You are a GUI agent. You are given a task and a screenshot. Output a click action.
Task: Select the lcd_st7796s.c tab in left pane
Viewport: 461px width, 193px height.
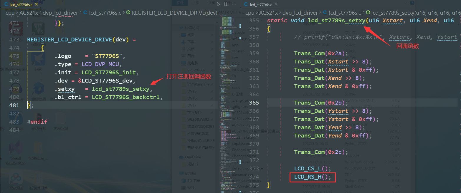pyautogui.click(x=21, y=5)
